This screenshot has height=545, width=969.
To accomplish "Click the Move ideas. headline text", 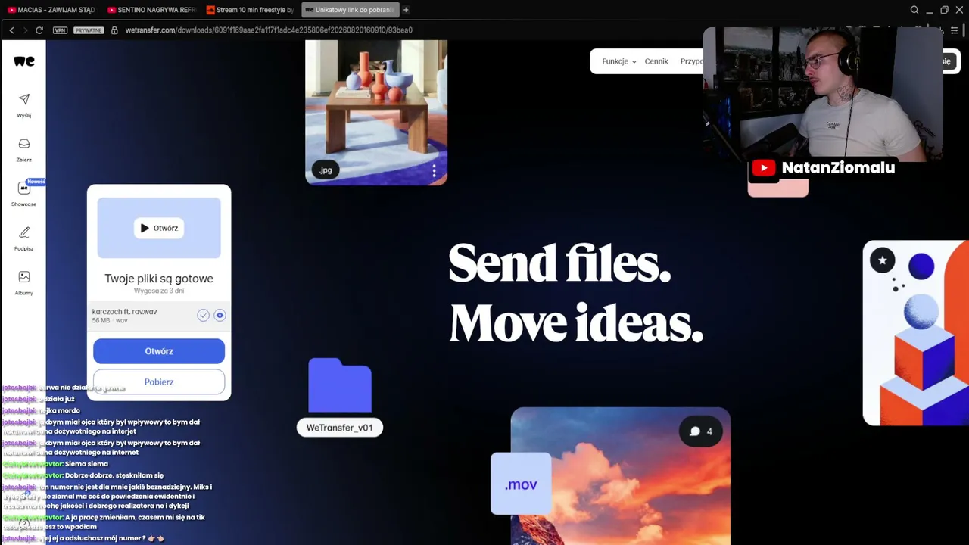I will (x=576, y=323).
